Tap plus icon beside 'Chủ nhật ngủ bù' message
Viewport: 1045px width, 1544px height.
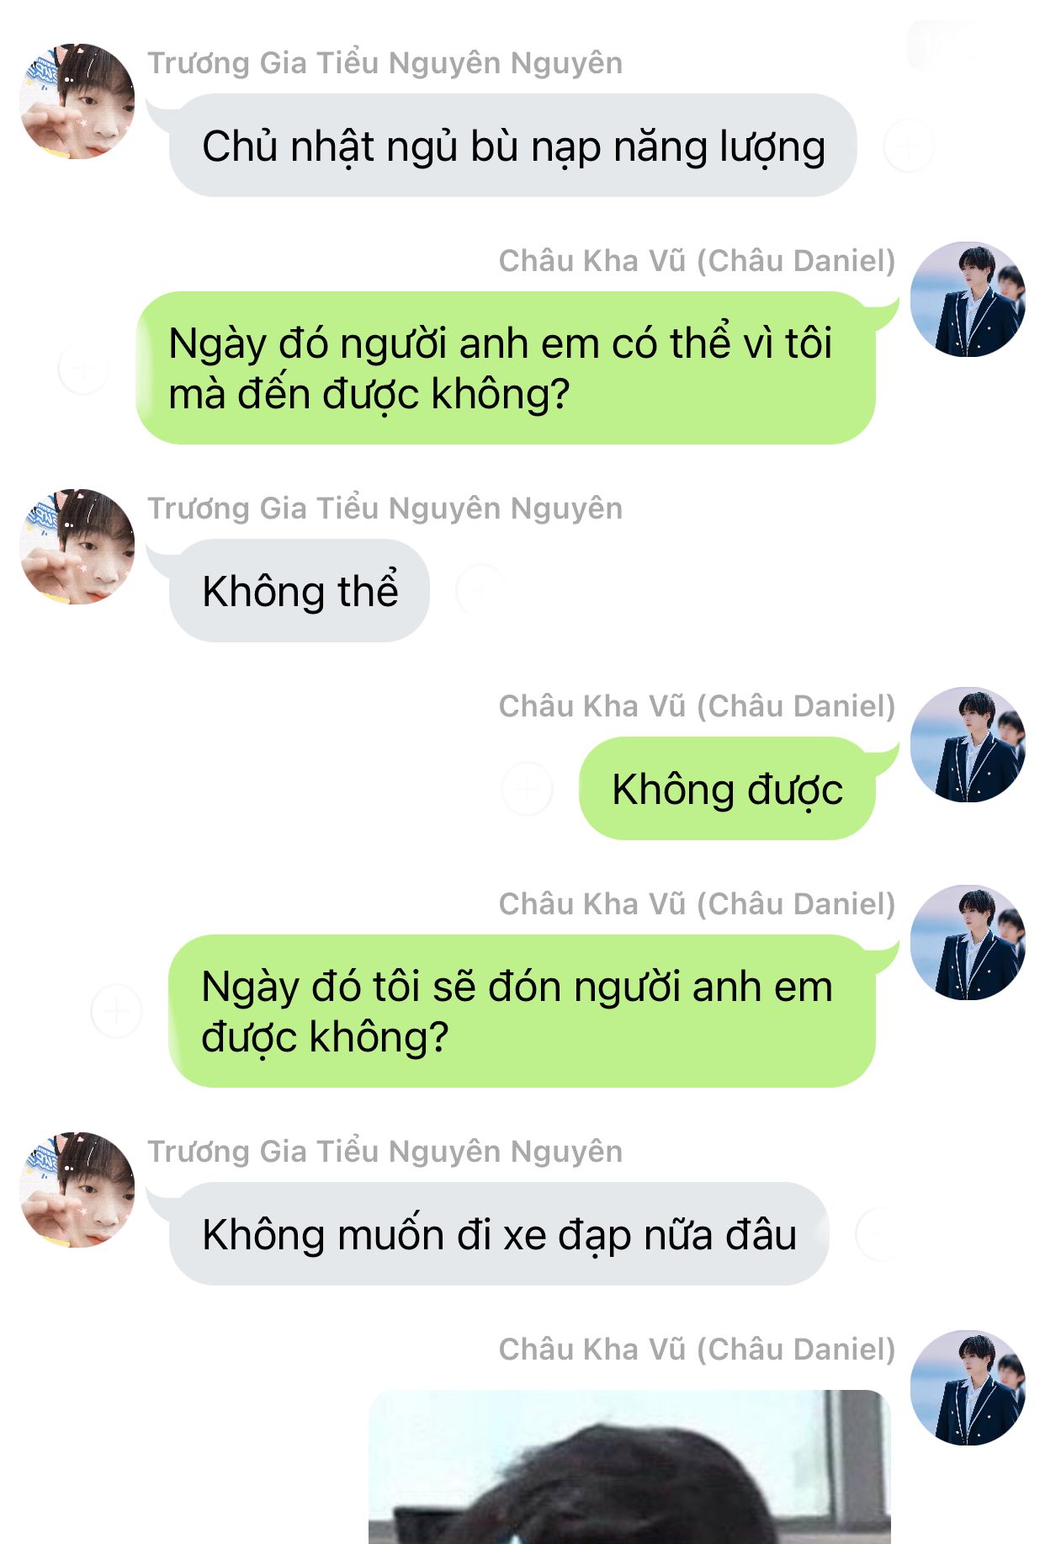pos(909,146)
